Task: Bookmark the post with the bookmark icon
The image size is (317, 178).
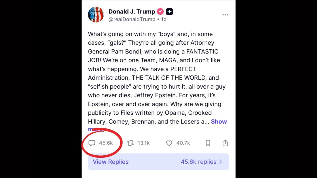Action: [x=208, y=143]
